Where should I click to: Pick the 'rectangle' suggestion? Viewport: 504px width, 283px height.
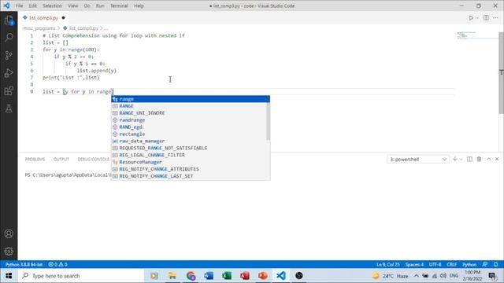point(189,134)
